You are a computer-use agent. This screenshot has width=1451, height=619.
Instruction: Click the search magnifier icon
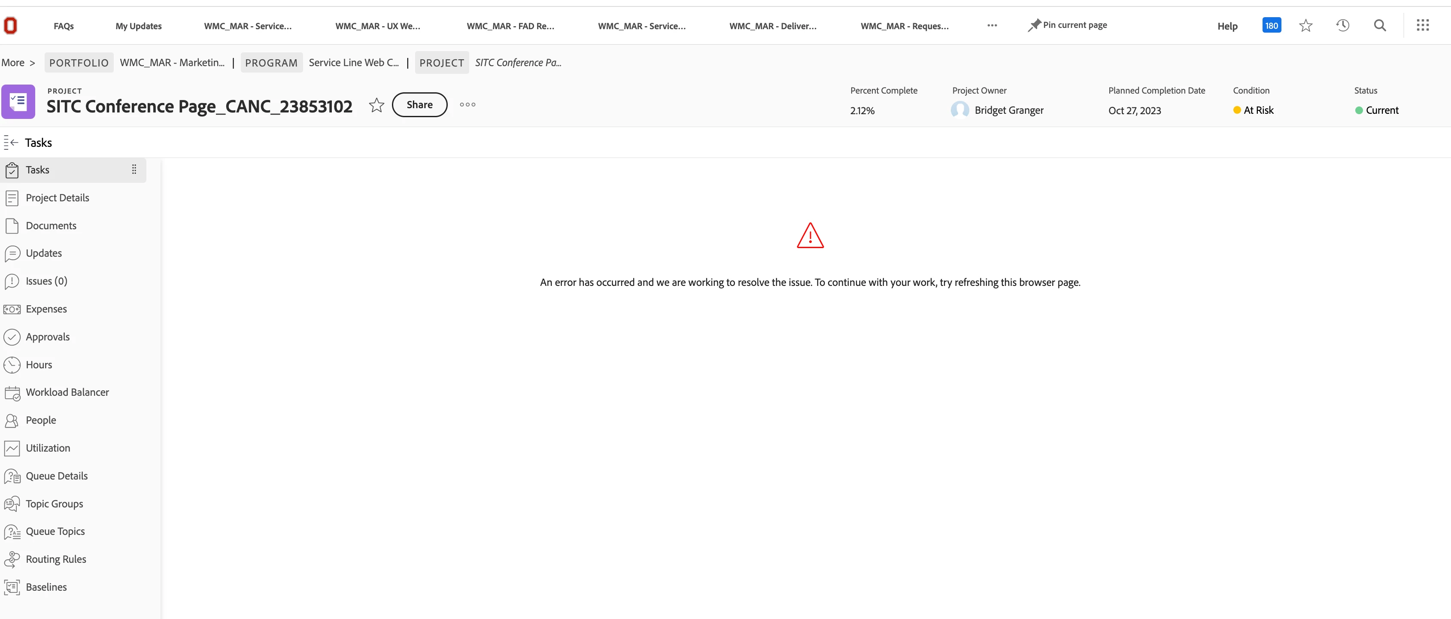click(1379, 25)
